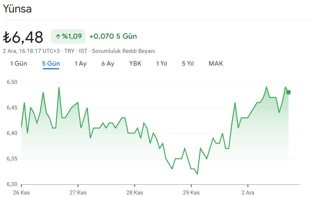This screenshot has height=197, width=310.
Task: Click the 26 Kas date axis label
Action: coord(21,193)
